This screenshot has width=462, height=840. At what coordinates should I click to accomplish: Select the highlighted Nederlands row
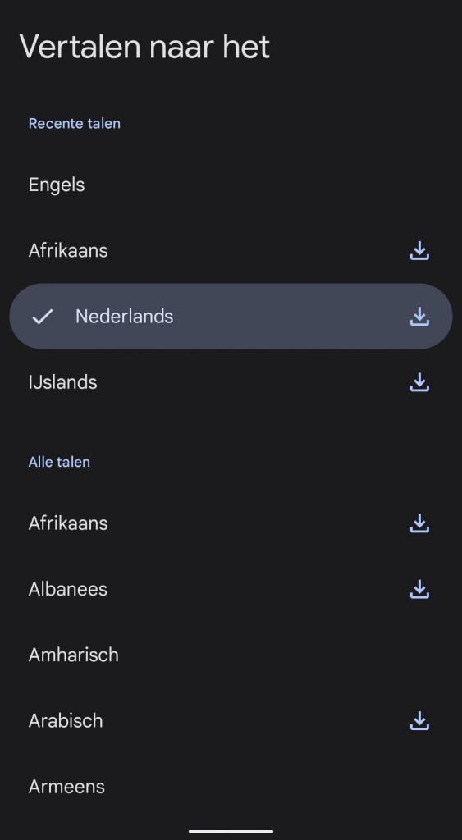coord(231,317)
